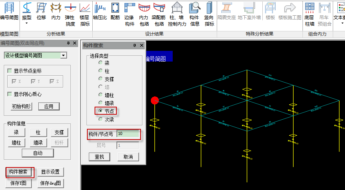Viewport: 345px width, 190px height.
Task: Open the 振型 dropdown arrow
Action: pos(27,24)
